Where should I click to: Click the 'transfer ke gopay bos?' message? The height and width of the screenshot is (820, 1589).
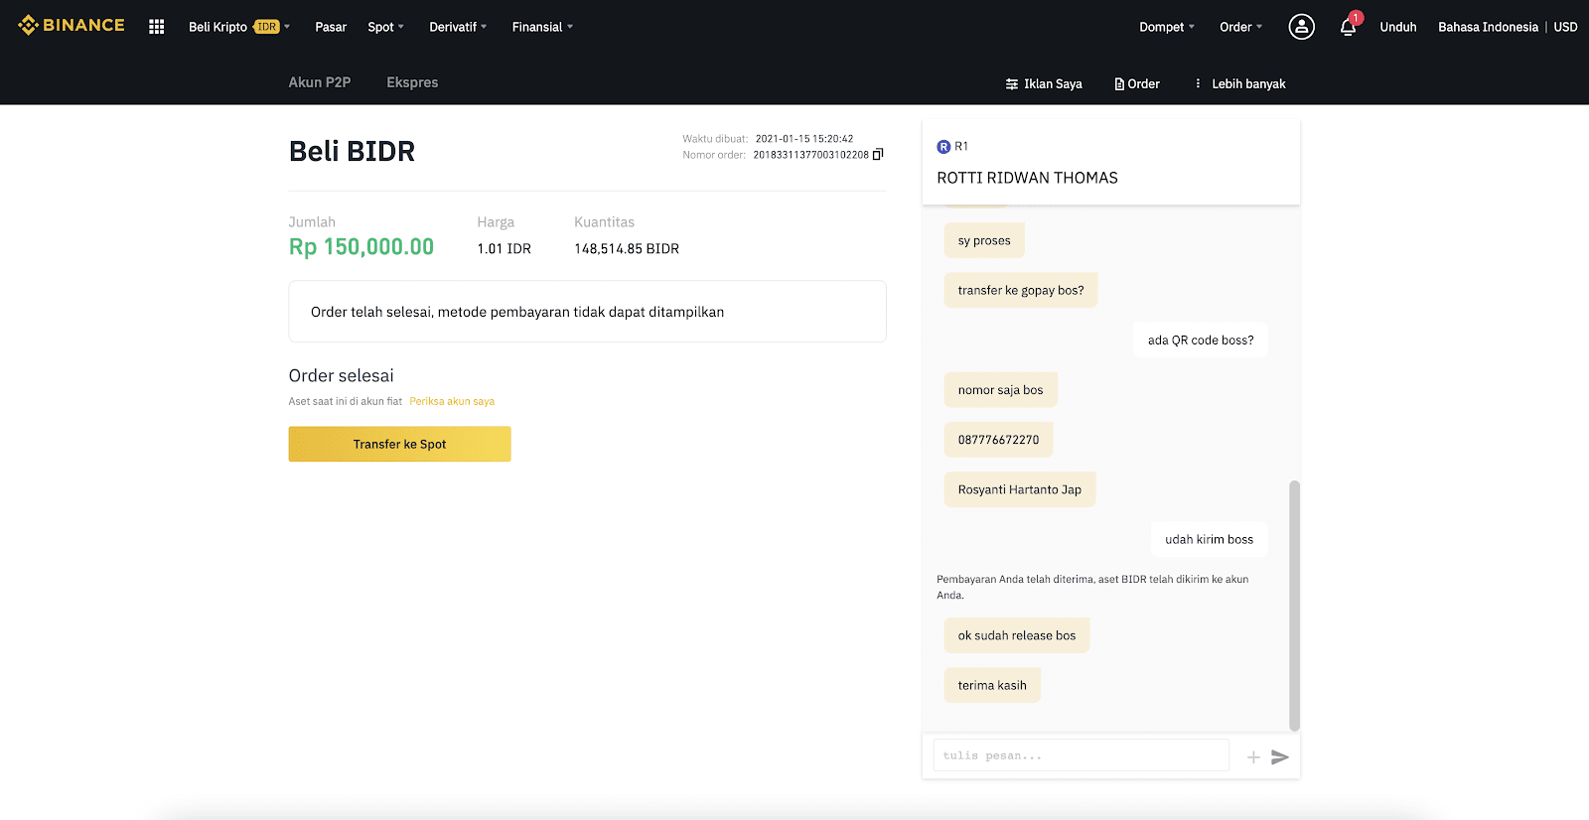[x=1021, y=291]
